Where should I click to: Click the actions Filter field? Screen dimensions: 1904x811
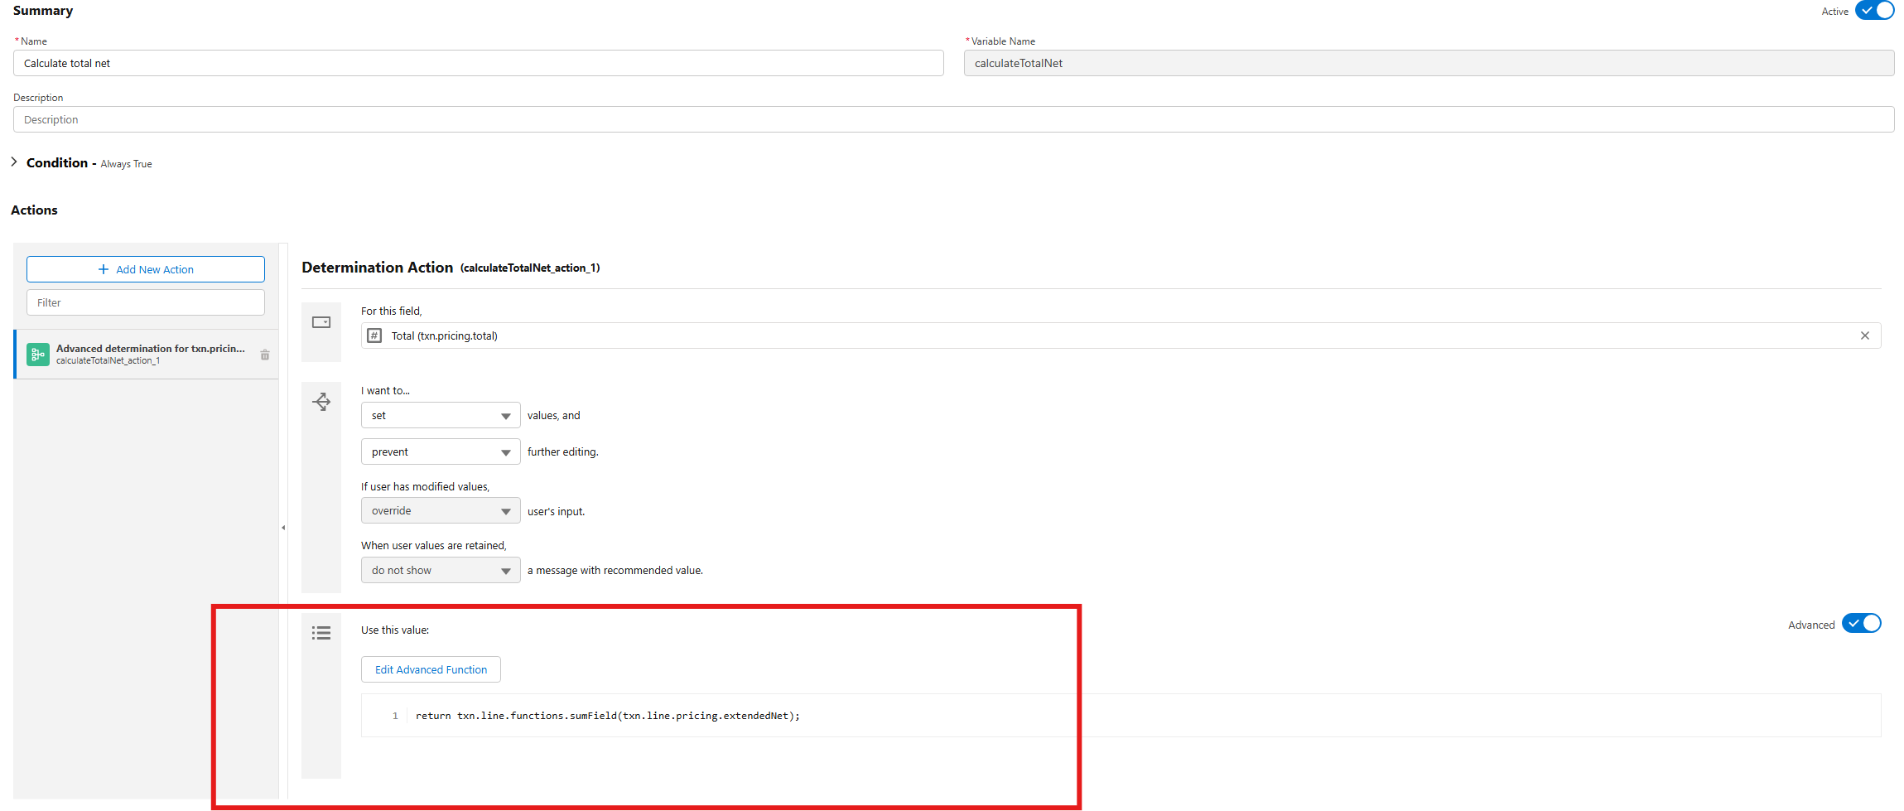pyautogui.click(x=146, y=302)
